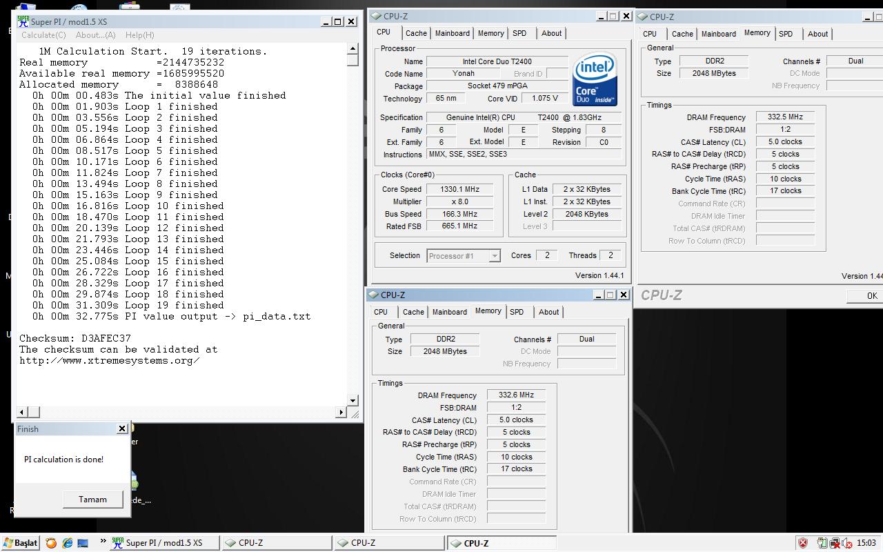Select Memory tab in upper-middle CPU-Z window
The image size is (883, 552).
[490, 33]
